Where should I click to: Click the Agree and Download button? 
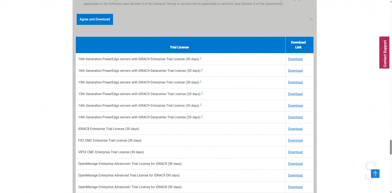tap(95, 19)
